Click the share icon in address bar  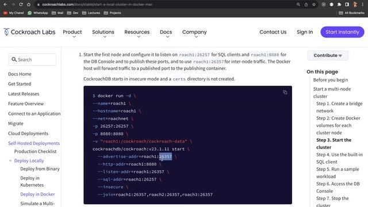coord(306,5)
